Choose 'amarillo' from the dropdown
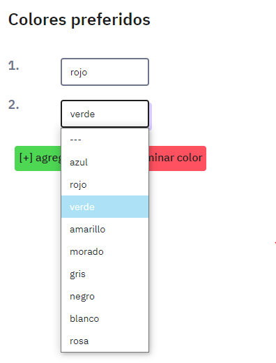This screenshot has width=276, height=363. pyautogui.click(x=105, y=229)
